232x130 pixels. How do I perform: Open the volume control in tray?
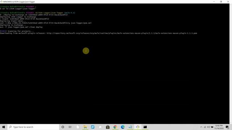click(208, 127)
